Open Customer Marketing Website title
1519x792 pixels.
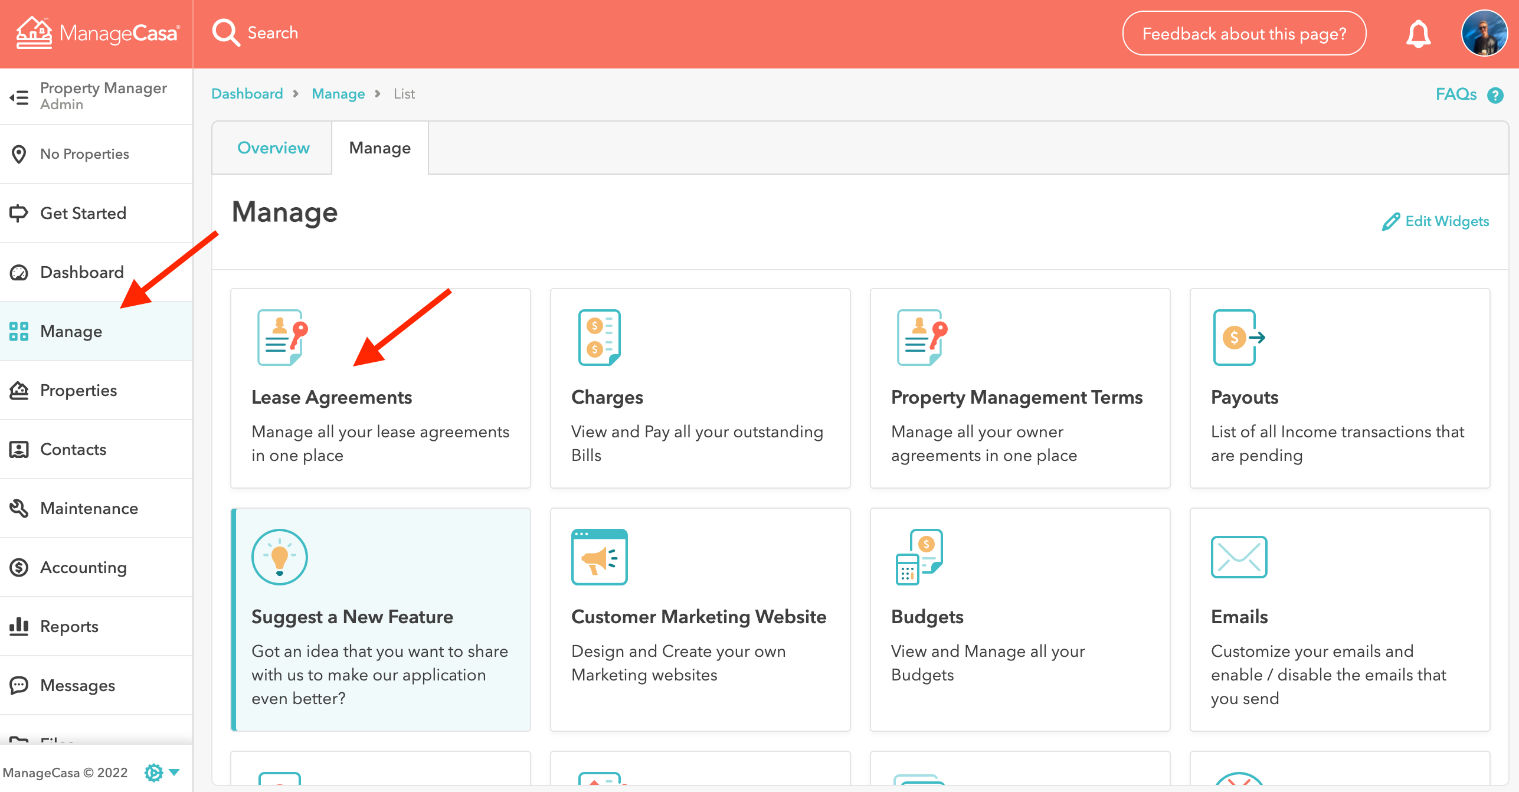[699, 617]
